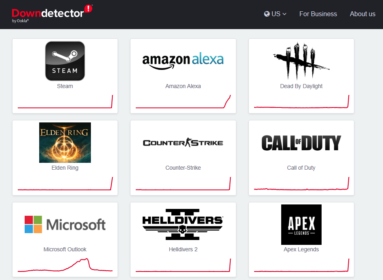Click the Counter-Strike logo
This screenshot has height=280, width=383.
pyautogui.click(x=183, y=143)
